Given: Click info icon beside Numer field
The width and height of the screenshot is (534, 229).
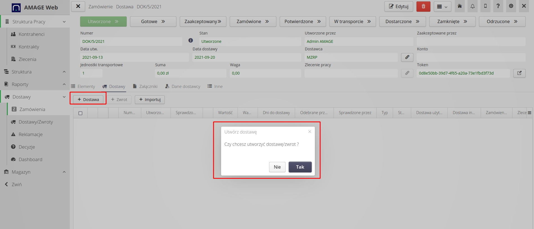Looking at the screenshot, I should click(x=191, y=40).
